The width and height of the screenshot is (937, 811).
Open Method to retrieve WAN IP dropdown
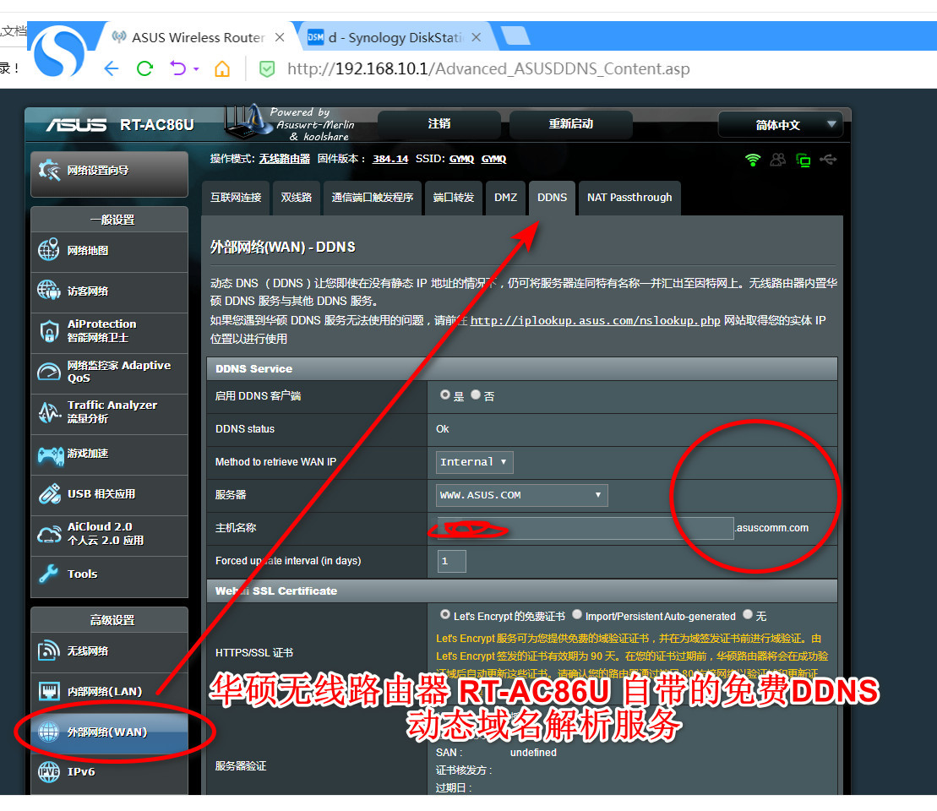[x=475, y=462]
